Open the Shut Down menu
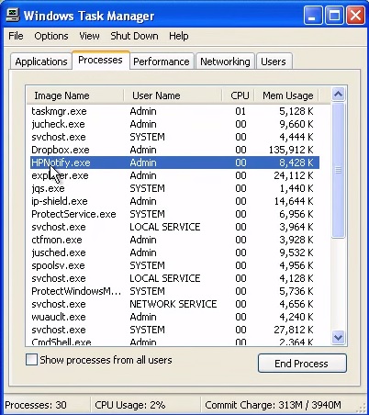The width and height of the screenshot is (369, 415). point(134,36)
